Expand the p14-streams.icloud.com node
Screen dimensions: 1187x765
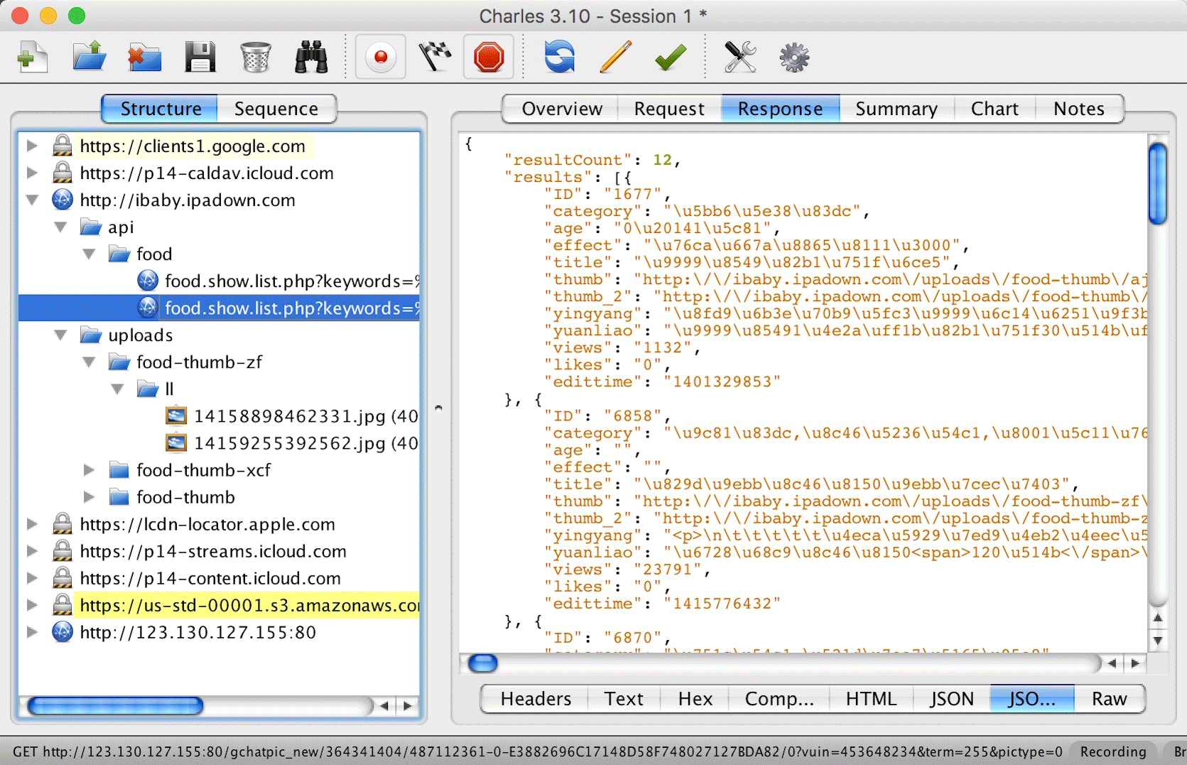(32, 551)
